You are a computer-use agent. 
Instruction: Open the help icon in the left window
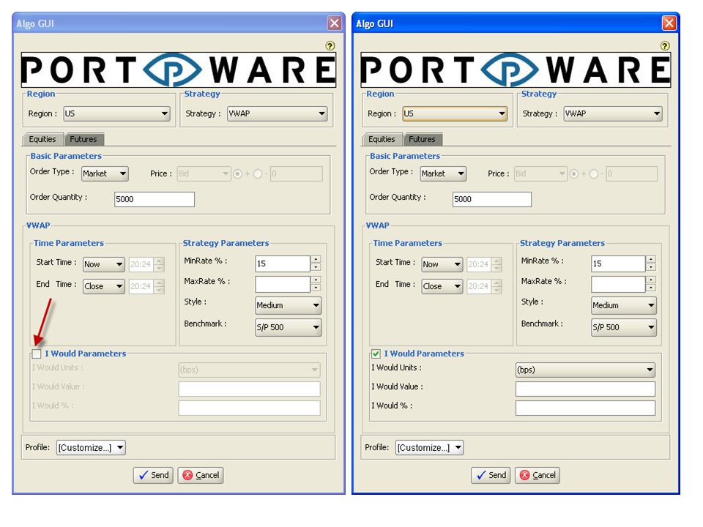pos(330,45)
